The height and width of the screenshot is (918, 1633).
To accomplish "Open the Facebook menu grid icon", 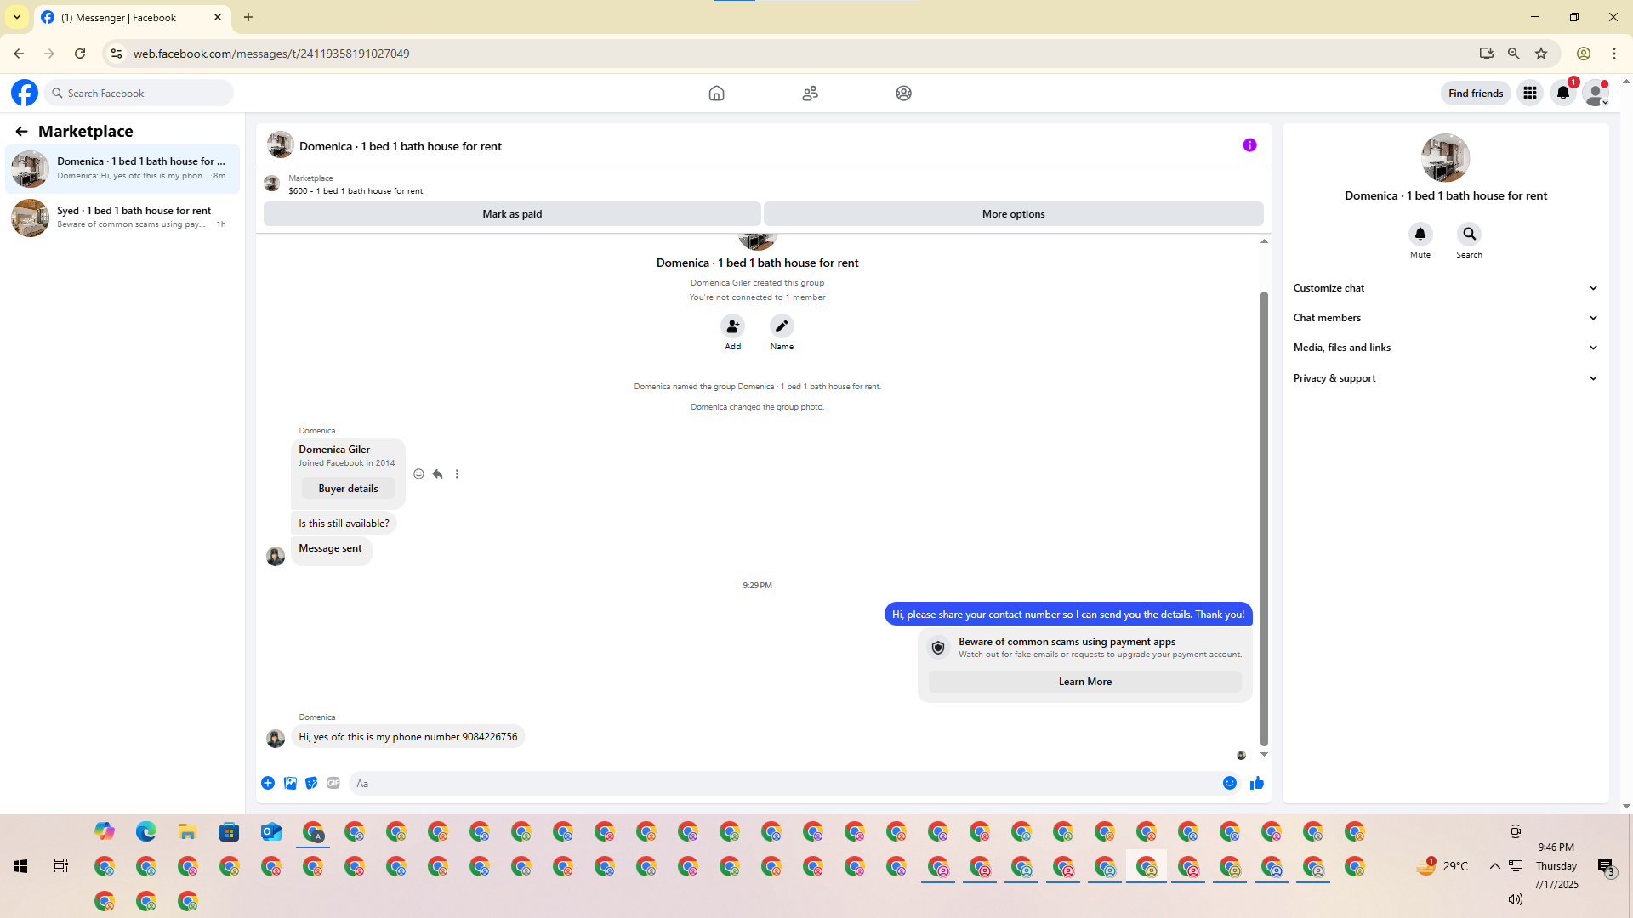I will click(1530, 93).
